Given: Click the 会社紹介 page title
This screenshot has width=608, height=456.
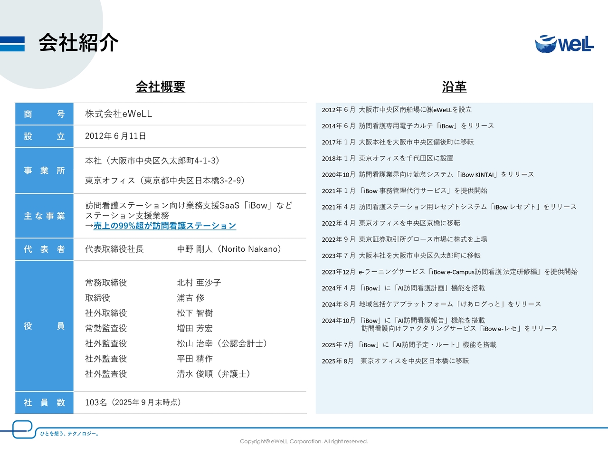Looking at the screenshot, I should point(78,43).
